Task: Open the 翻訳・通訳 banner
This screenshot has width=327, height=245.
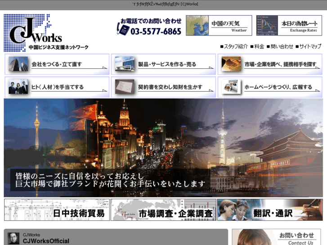Action: (270, 210)
